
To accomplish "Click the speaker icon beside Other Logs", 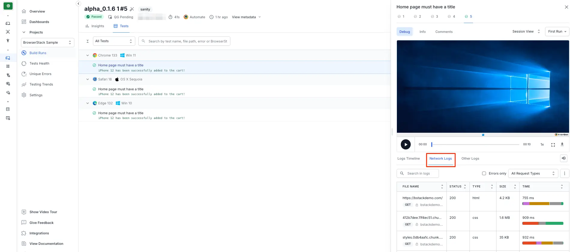I will 563,158.
